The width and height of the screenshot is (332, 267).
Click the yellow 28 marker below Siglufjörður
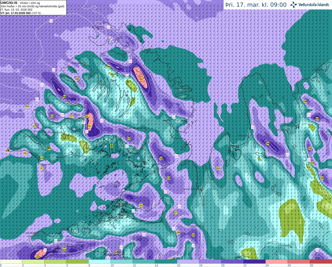[305, 101]
